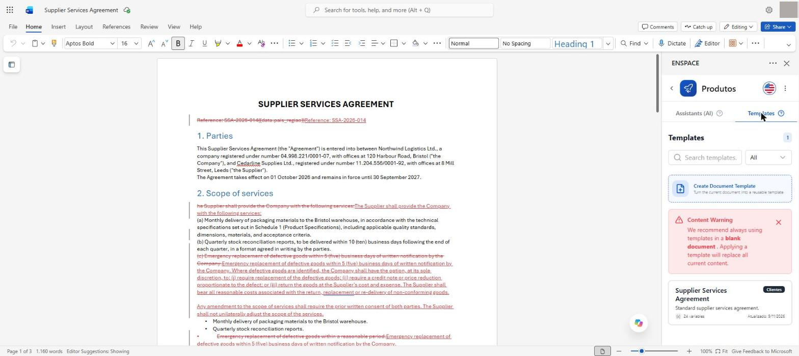Screen dimensions: 799x356
Task: Click the top search tools box
Action: (399, 10)
